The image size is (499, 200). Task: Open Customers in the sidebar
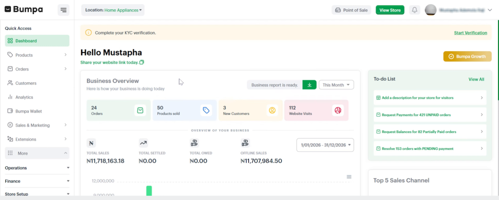click(x=37, y=83)
